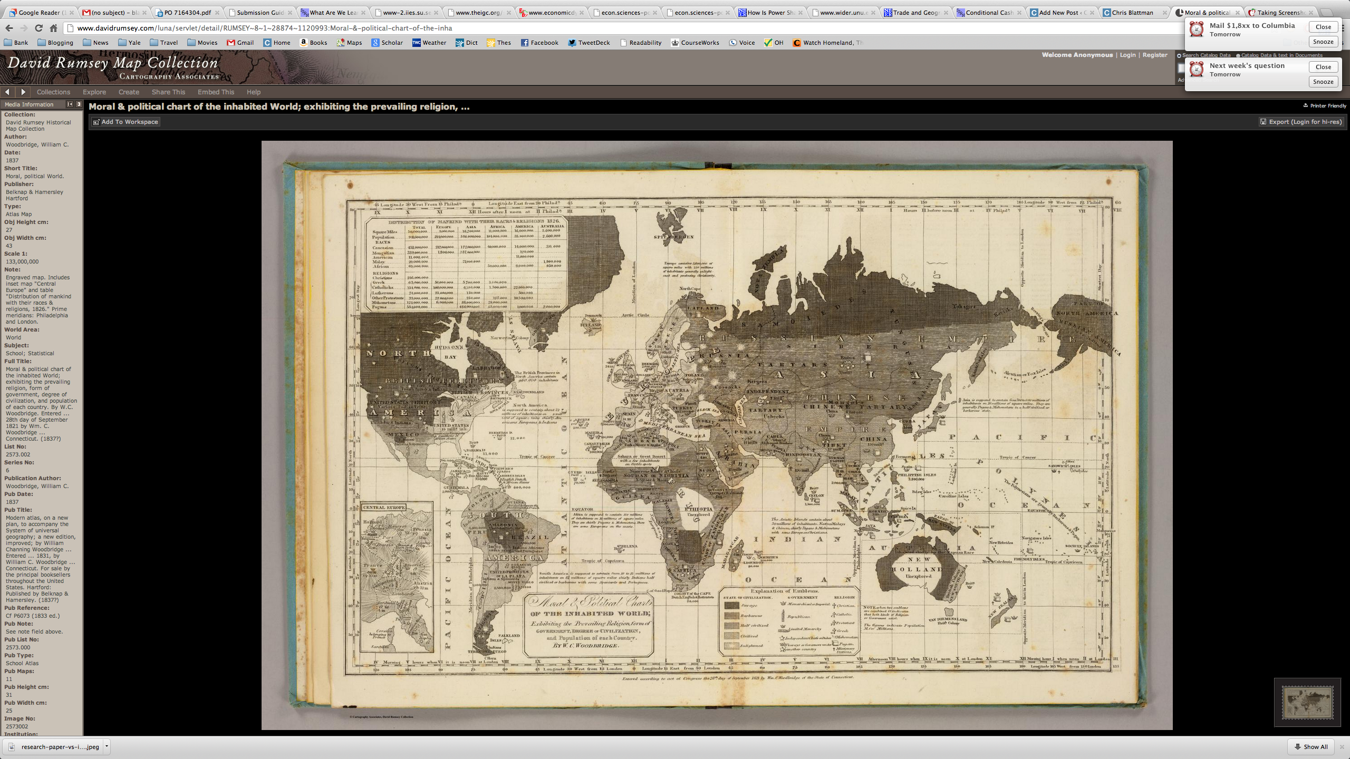Open the Movies bookmarks folder

click(x=202, y=43)
